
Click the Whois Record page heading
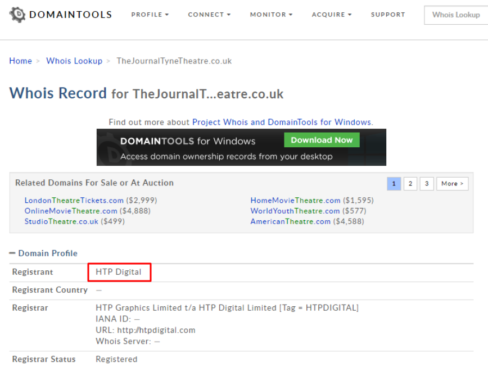coord(146,93)
